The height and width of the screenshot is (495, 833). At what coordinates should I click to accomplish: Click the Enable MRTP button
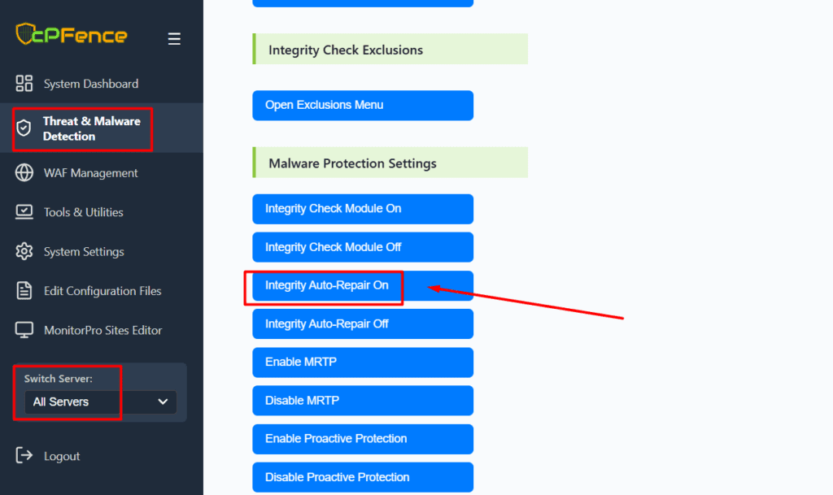click(362, 363)
